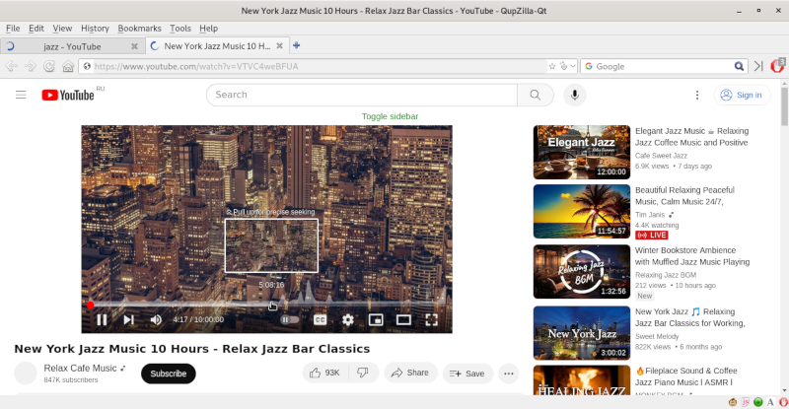Open a new tab with plus button

tap(297, 45)
